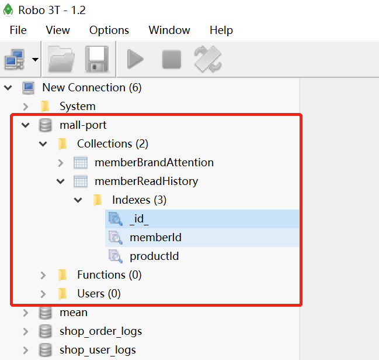Select the 'New Connection (6)' label

(x=92, y=88)
